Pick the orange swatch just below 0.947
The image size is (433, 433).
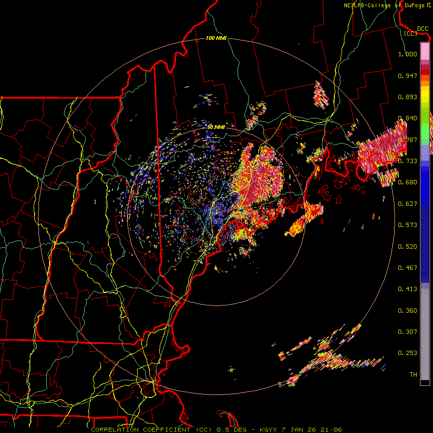point(425,83)
